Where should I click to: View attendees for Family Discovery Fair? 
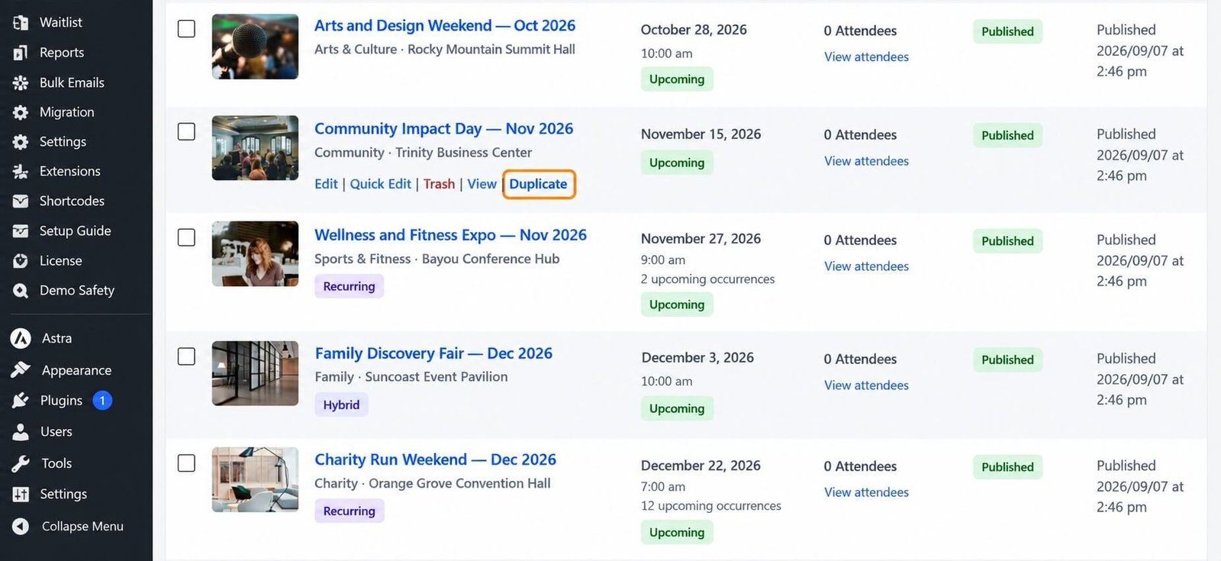click(x=866, y=385)
